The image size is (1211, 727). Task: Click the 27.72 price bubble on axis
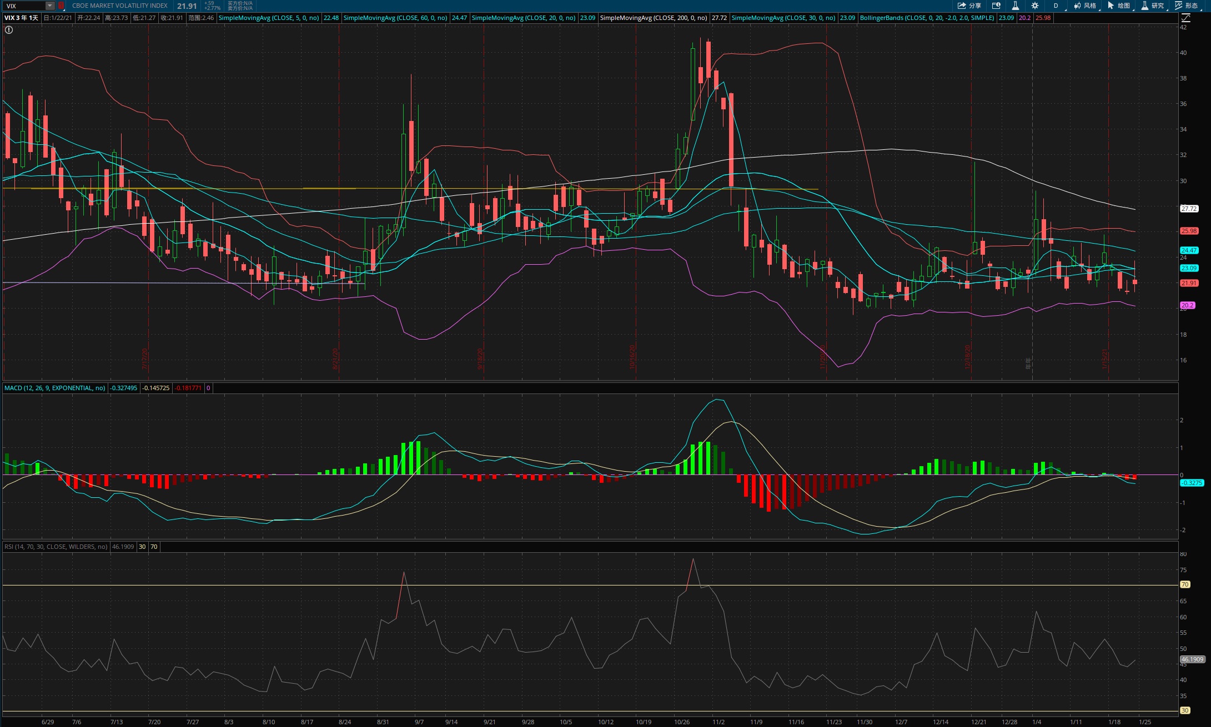tap(1189, 209)
